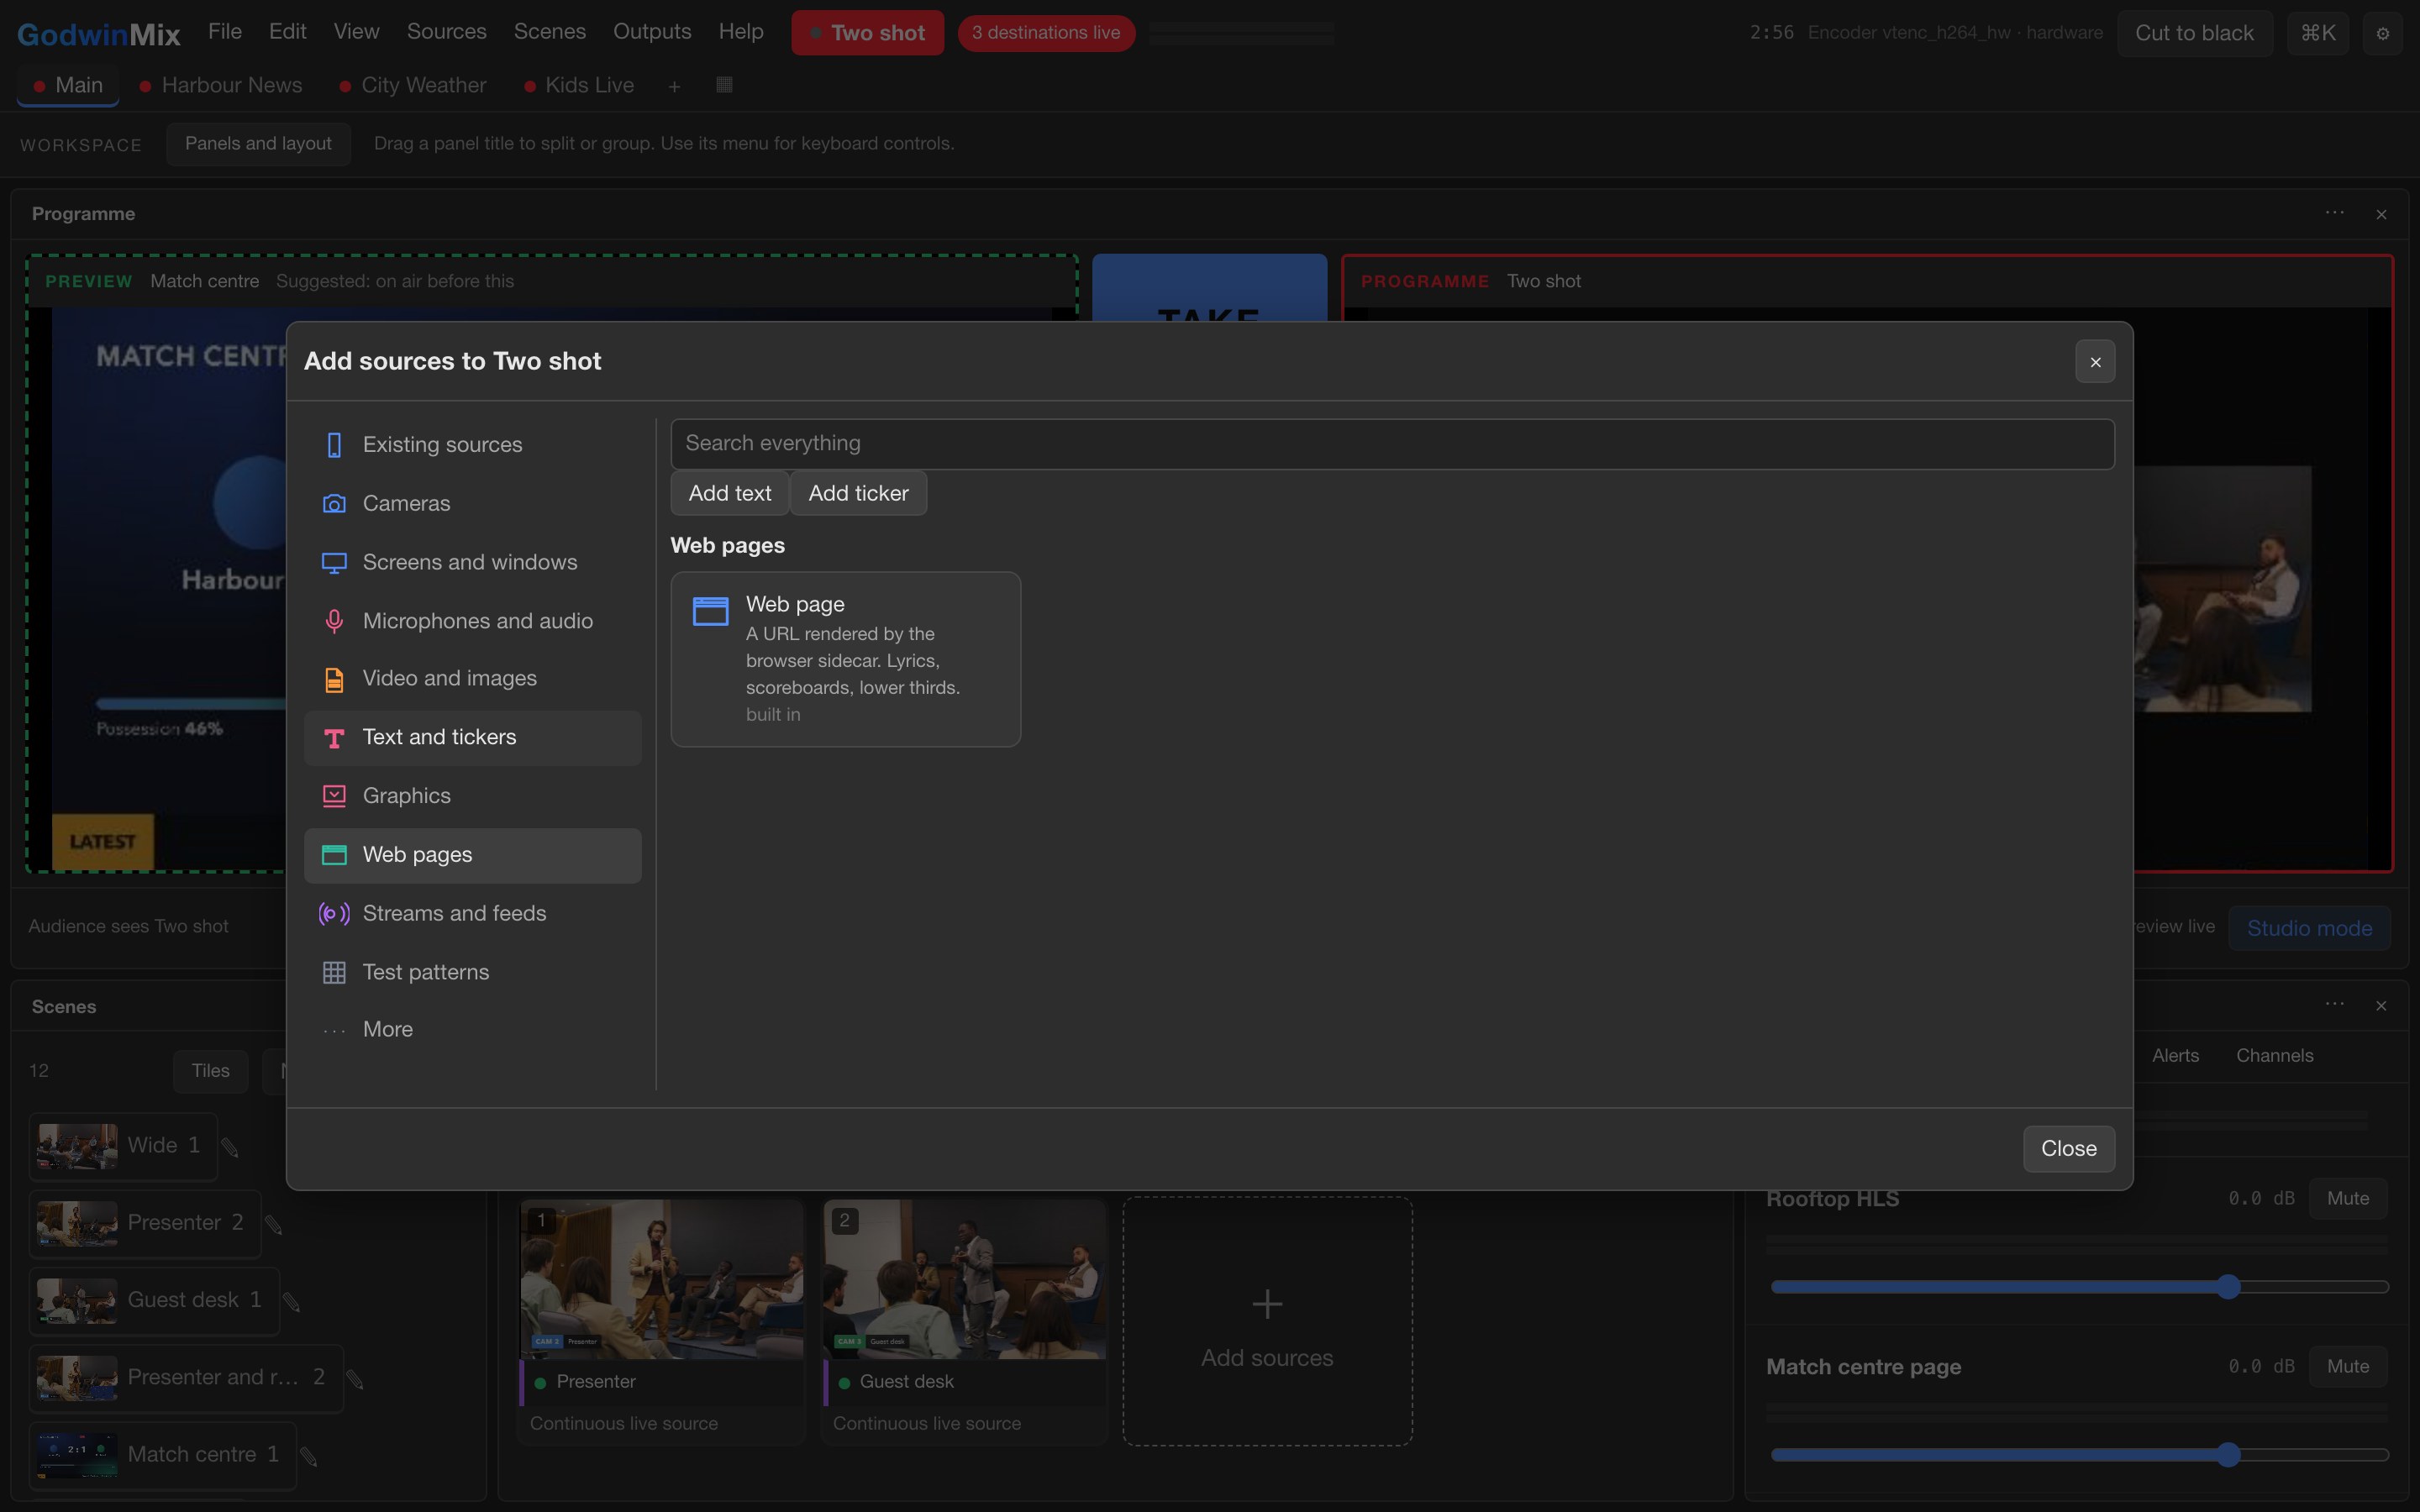Toggle Studio mode
The width and height of the screenshot is (2420, 1512).
coord(2309,929)
